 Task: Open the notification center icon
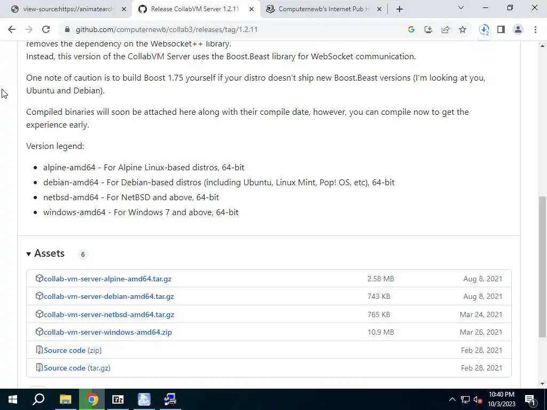point(530,399)
